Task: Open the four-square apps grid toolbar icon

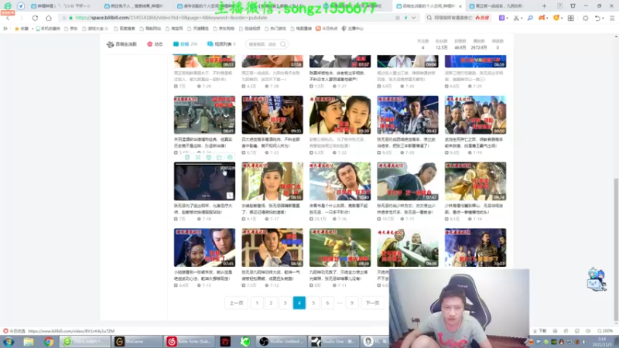Action: (571, 18)
